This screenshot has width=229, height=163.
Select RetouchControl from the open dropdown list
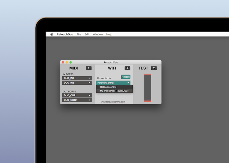click(x=114, y=87)
